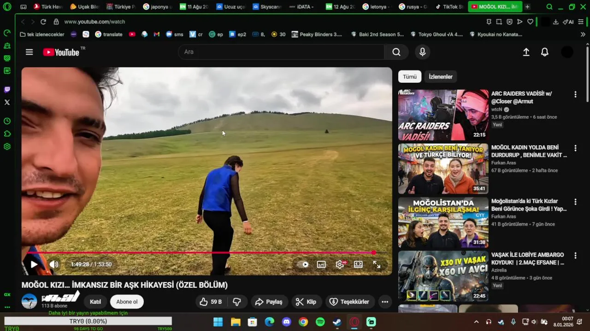
Task: Like the video with the thumbs up
Action: (211, 302)
